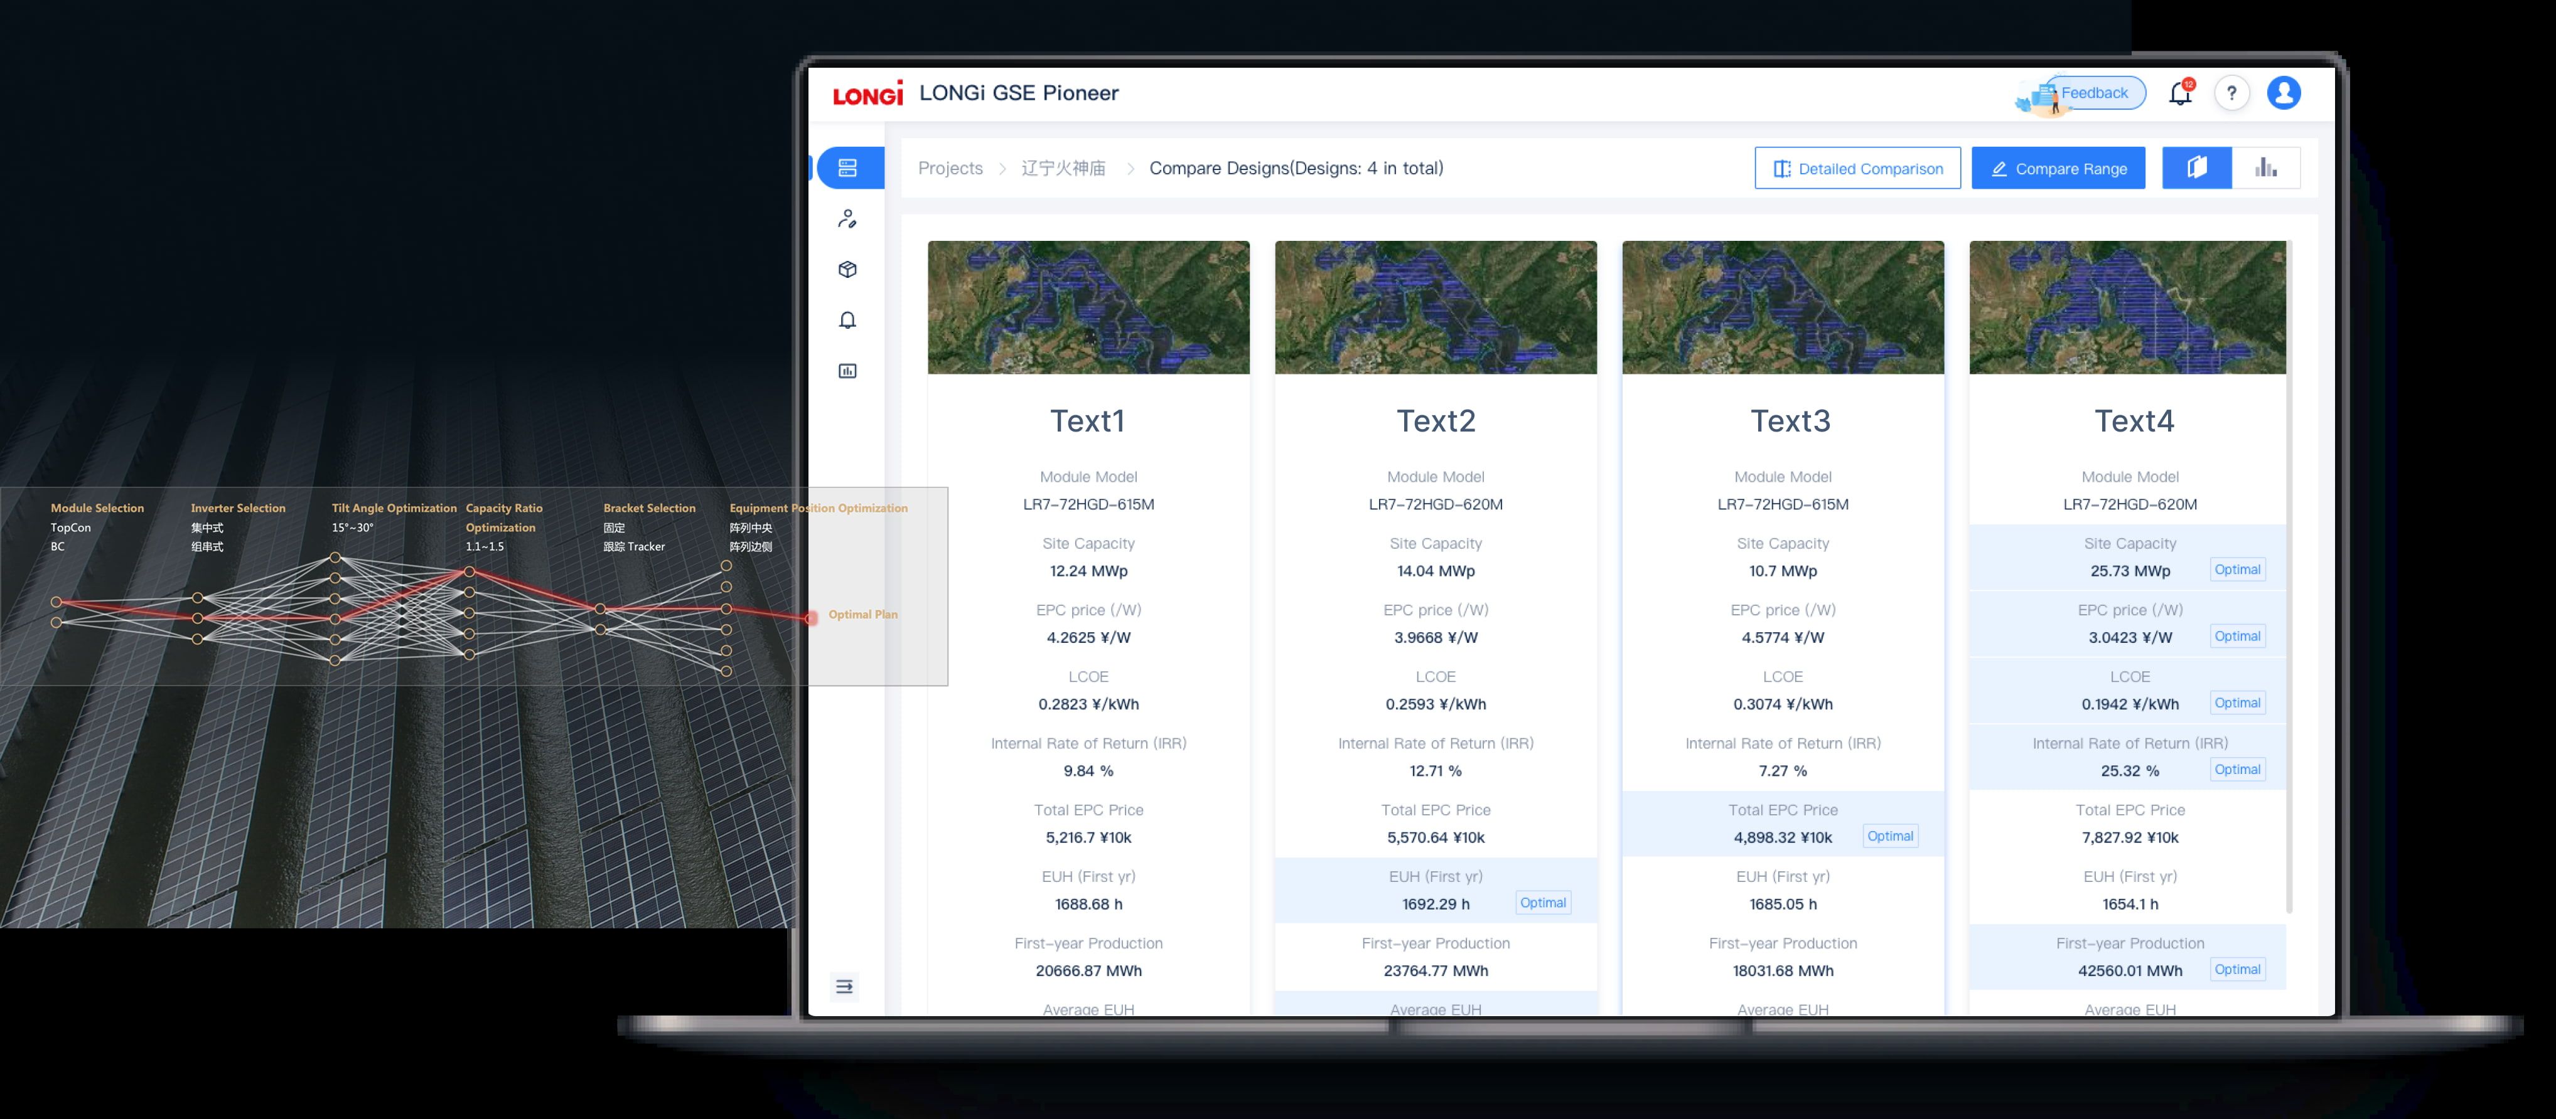Open the 3D cube sidebar icon
The image size is (2556, 1119).
[847, 270]
